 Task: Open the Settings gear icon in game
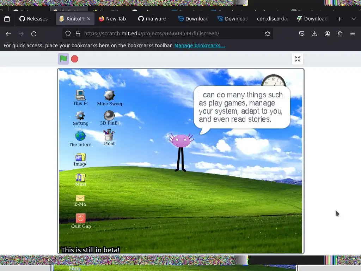pos(80,118)
